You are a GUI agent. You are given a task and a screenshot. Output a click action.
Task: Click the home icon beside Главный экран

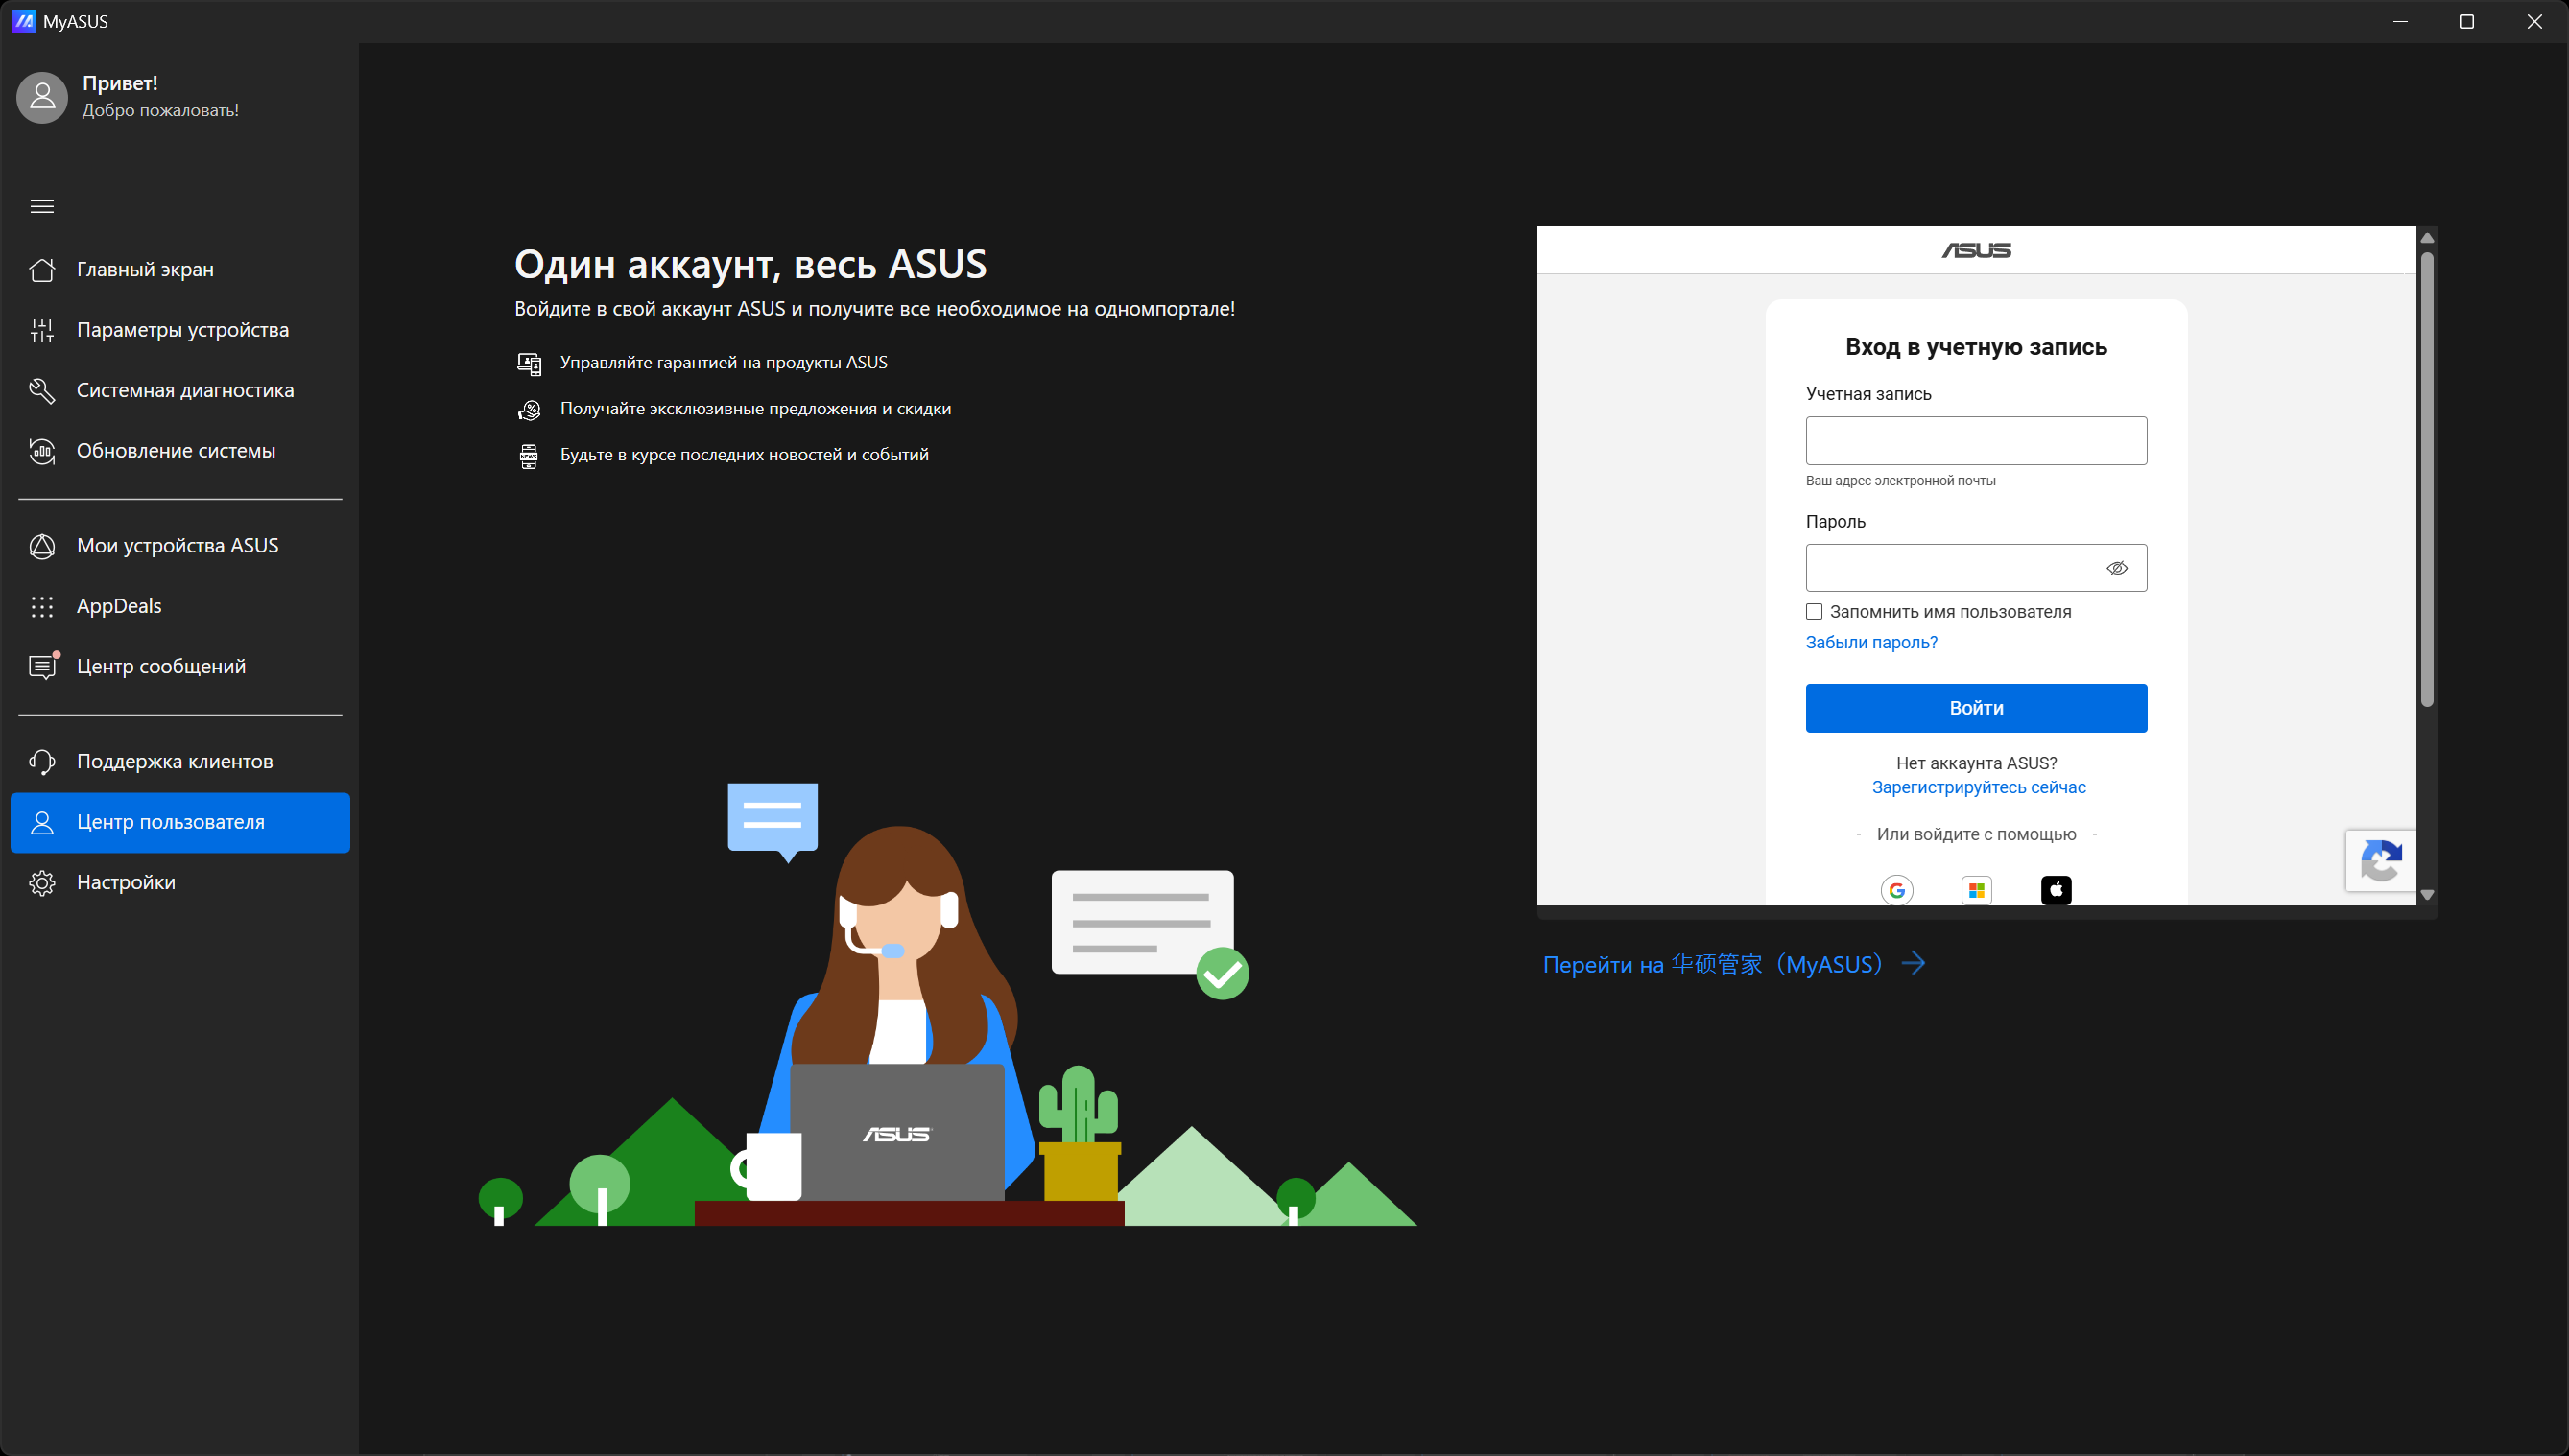click(x=42, y=270)
